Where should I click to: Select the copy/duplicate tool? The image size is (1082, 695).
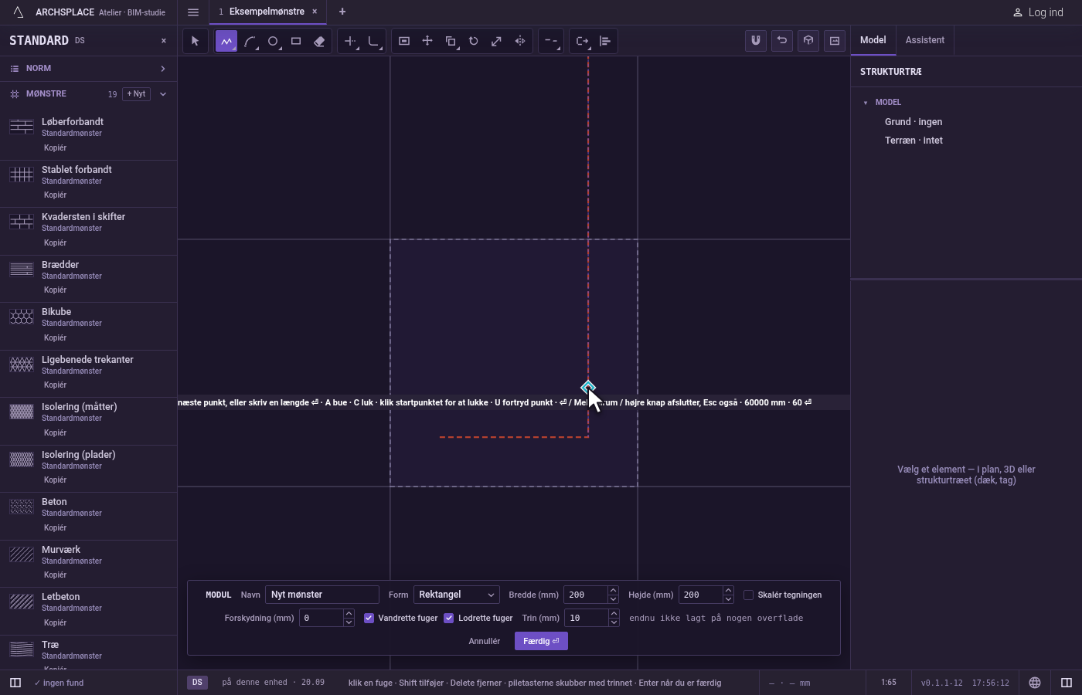pos(451,41)
